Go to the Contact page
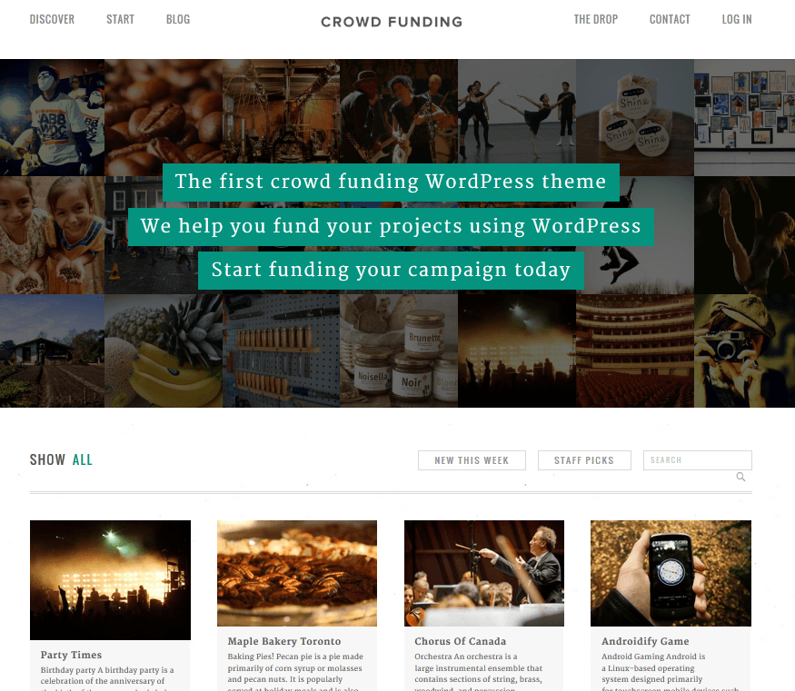The height and width of the screenshot is (691, 795). [x=670, y=19]
